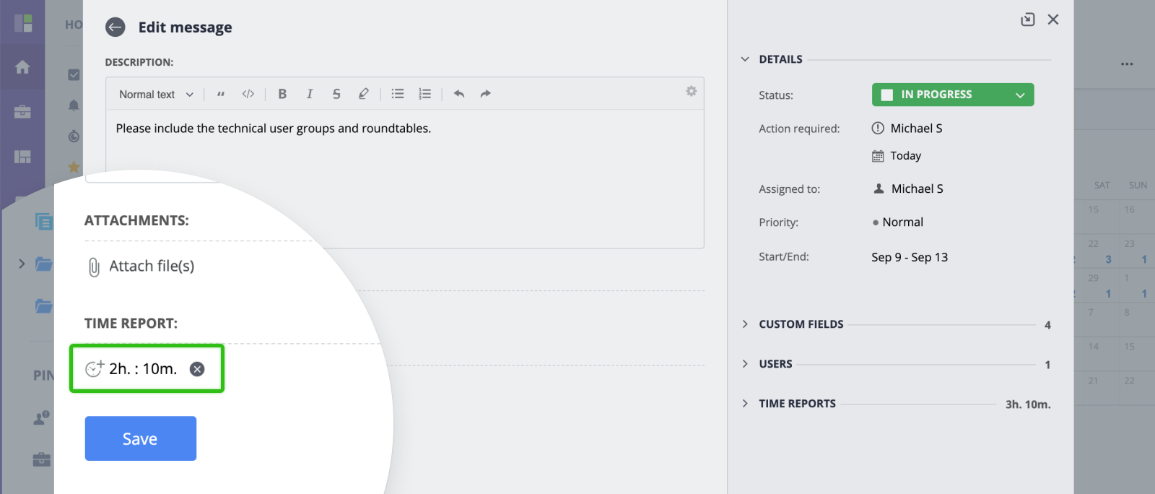Click the star favorites icon

click(x=74, y=167)
